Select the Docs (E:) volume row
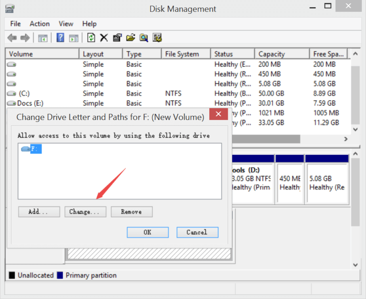 point(28,103)
